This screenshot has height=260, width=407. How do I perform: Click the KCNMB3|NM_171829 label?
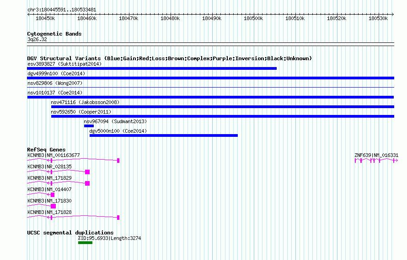(x=49, y=178)
